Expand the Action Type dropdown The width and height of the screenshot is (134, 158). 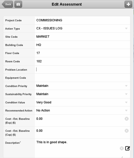pos(82,29)
